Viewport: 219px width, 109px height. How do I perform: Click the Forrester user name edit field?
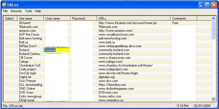[57, 50]
